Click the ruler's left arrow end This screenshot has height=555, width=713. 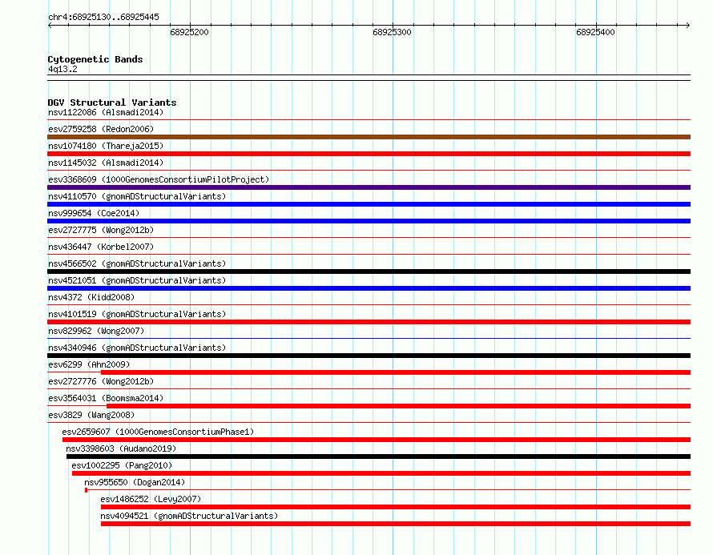pyautogui.click(x=50, y=25)
